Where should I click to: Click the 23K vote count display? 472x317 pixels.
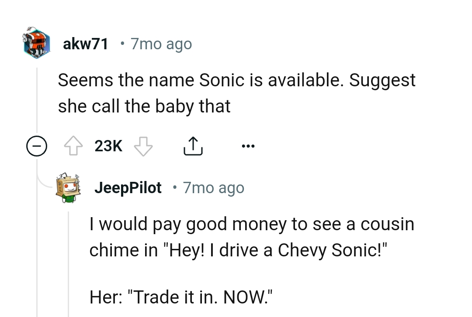[108, 146]
